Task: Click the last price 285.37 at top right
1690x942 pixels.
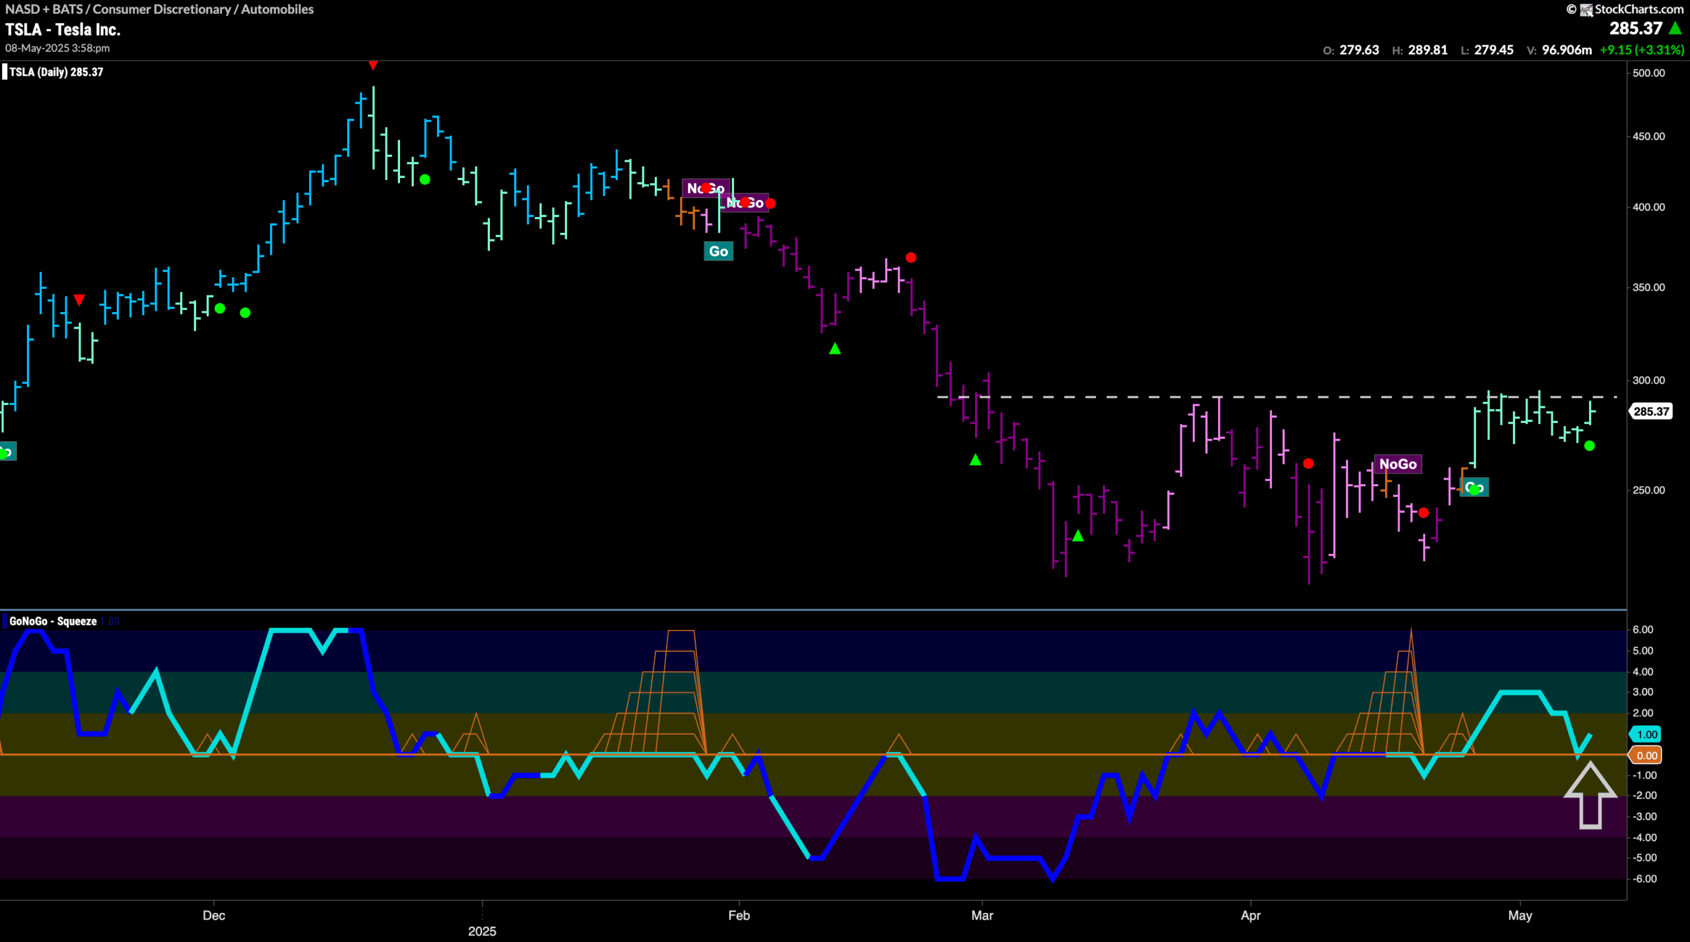Action: tap(1635, 28)
